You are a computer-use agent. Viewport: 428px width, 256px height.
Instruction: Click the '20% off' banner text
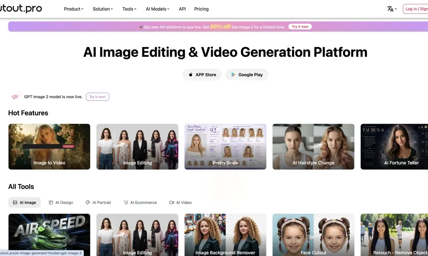click(x=220, y=27)
